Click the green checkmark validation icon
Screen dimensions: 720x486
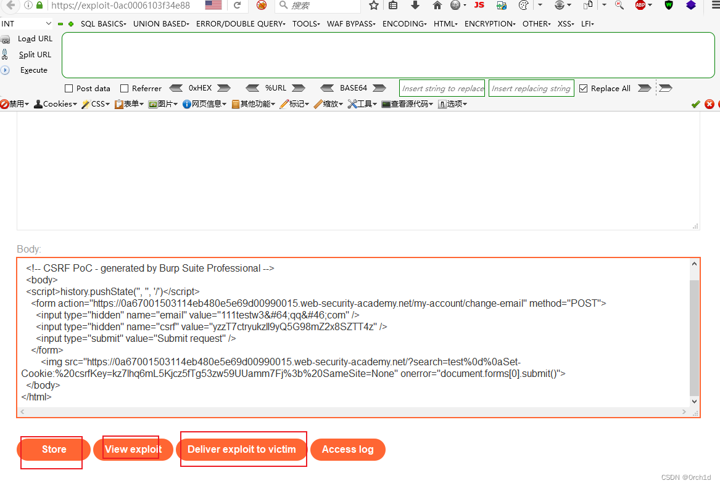coord(696,104)
